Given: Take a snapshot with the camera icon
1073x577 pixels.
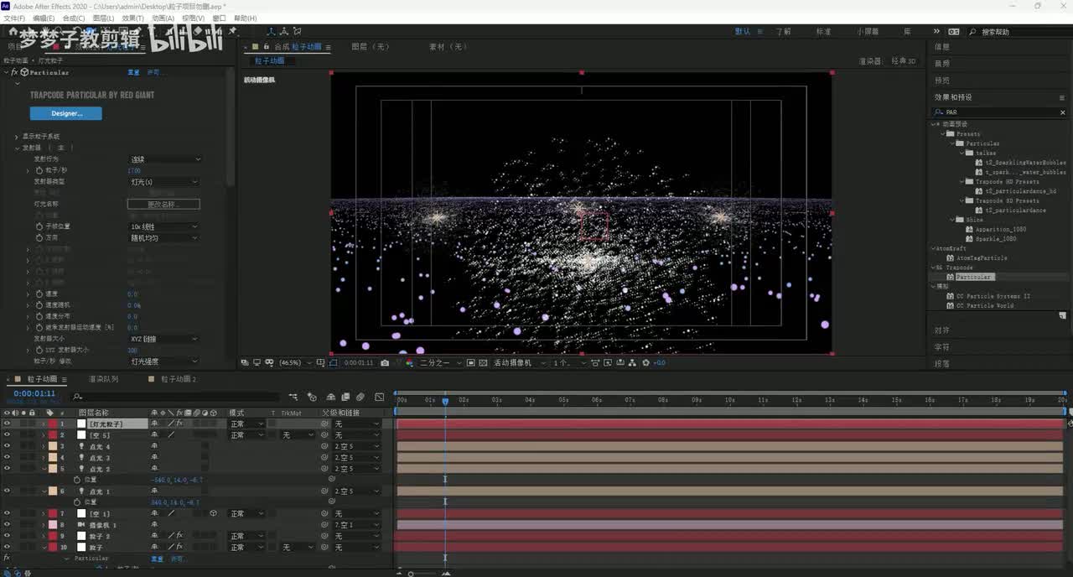Looking at the screenshot, I should coord(384,362).
